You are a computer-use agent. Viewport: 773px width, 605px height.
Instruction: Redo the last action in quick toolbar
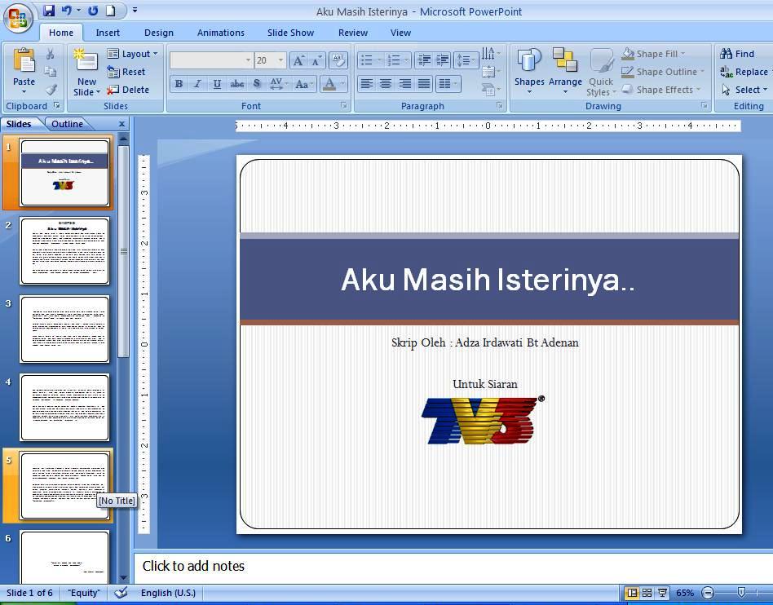tap(93, 11)
